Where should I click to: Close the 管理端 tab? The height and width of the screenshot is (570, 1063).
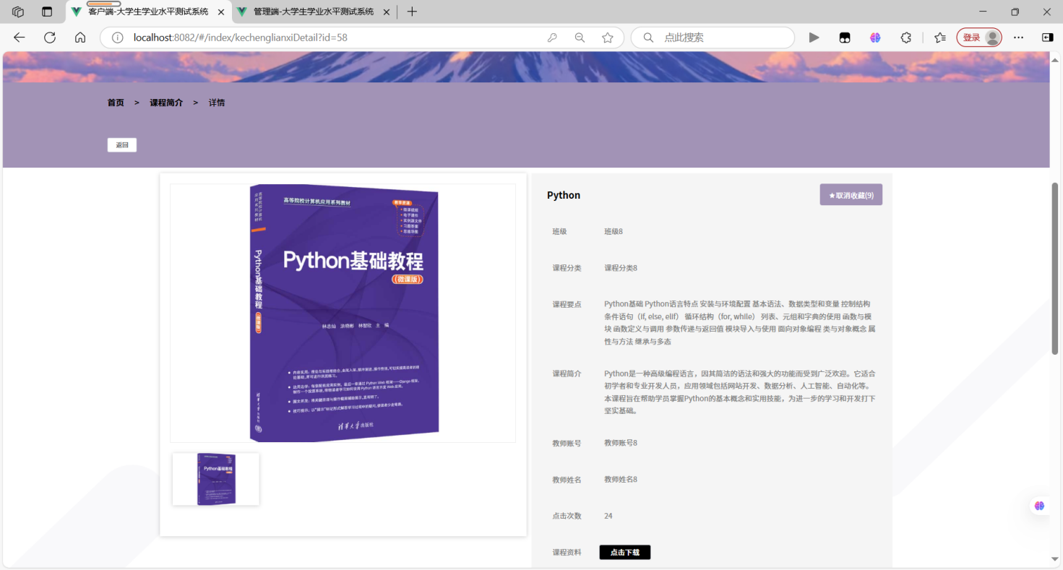tap(387, 12)
